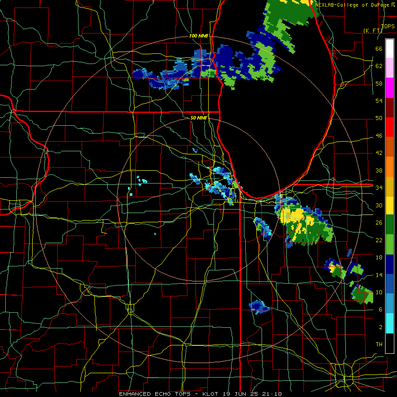Choose the gold legend swatch

pyautogui.click(x=390, y=186)
